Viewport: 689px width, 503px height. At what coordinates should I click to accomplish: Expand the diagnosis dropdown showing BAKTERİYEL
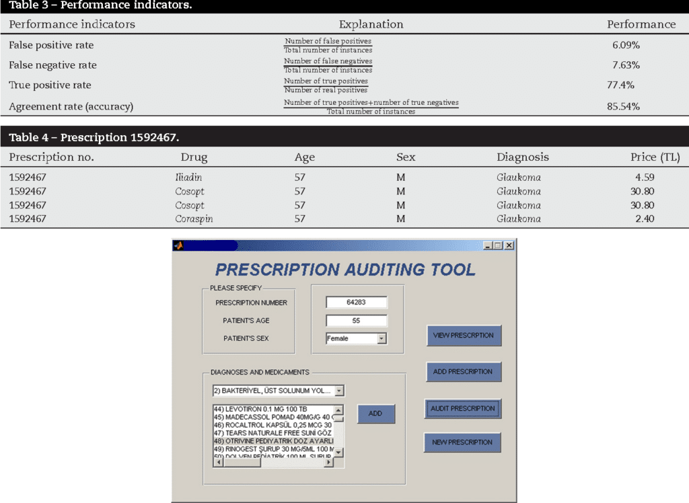coord(339,390)
